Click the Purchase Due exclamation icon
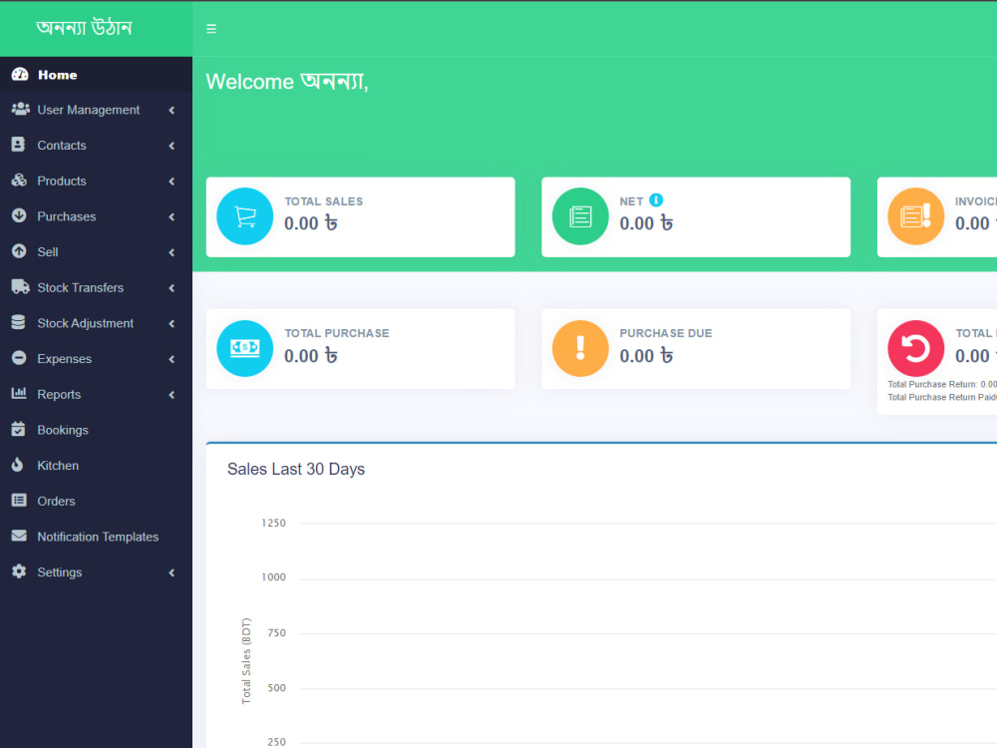This screenshot has width=997, height=748. [x=580, y=348]
